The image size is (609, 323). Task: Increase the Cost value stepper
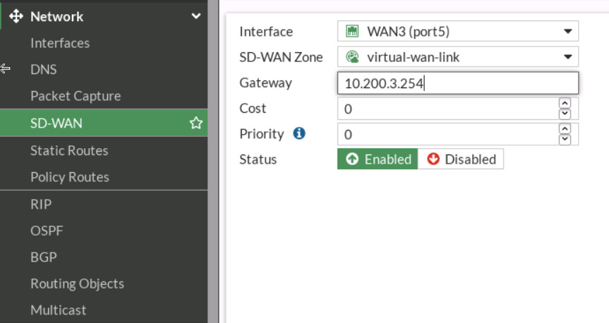(x=565, y=104)
